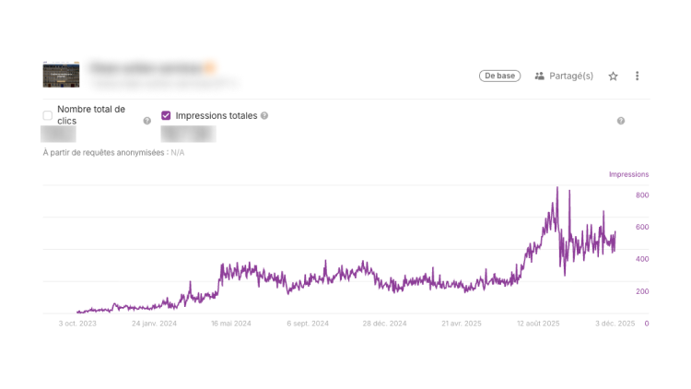Click the De base badge

click(499, 76)
